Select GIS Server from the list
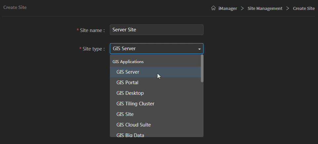The width and height of the screenshot is (318, 144). (128, 72)
